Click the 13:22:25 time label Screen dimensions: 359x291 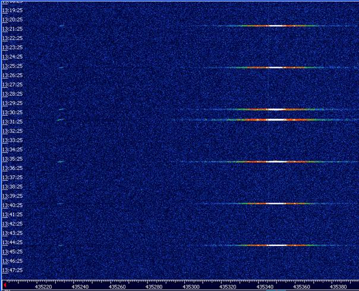pos(12,38)
